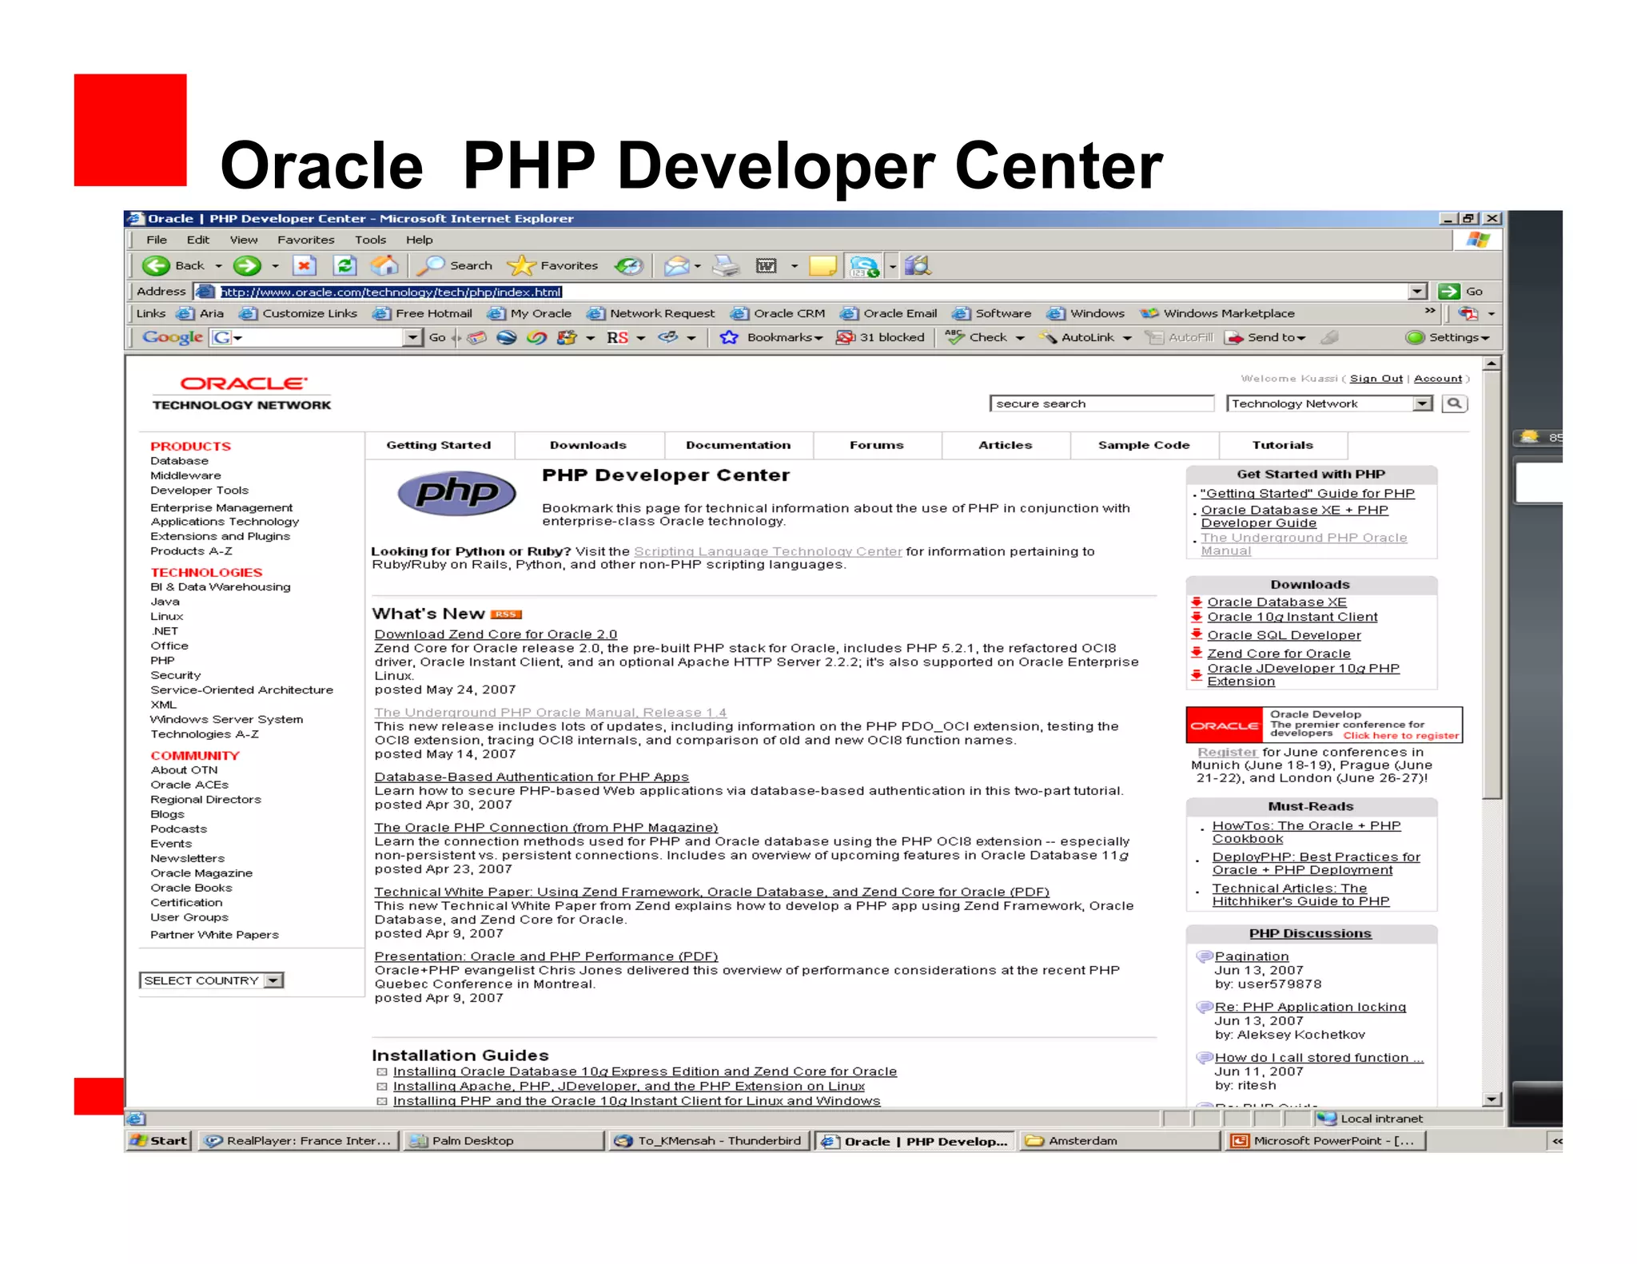Click the green Go arrow beside address bar
The image size is (1637, 1264).
[1448, 292]
